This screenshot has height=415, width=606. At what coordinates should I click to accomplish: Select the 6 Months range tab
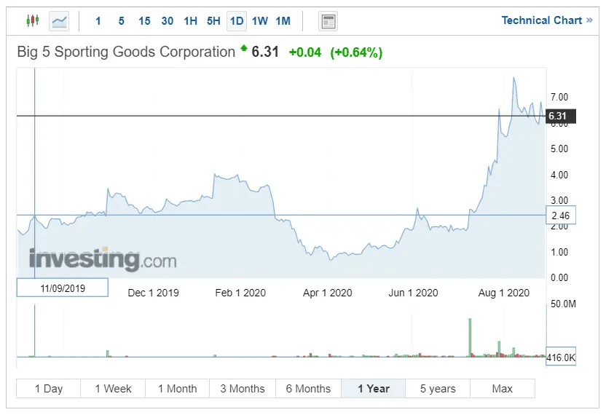[308, 388]
